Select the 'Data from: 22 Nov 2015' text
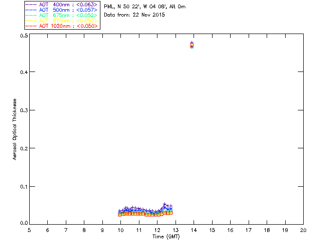 coord(135,15)
